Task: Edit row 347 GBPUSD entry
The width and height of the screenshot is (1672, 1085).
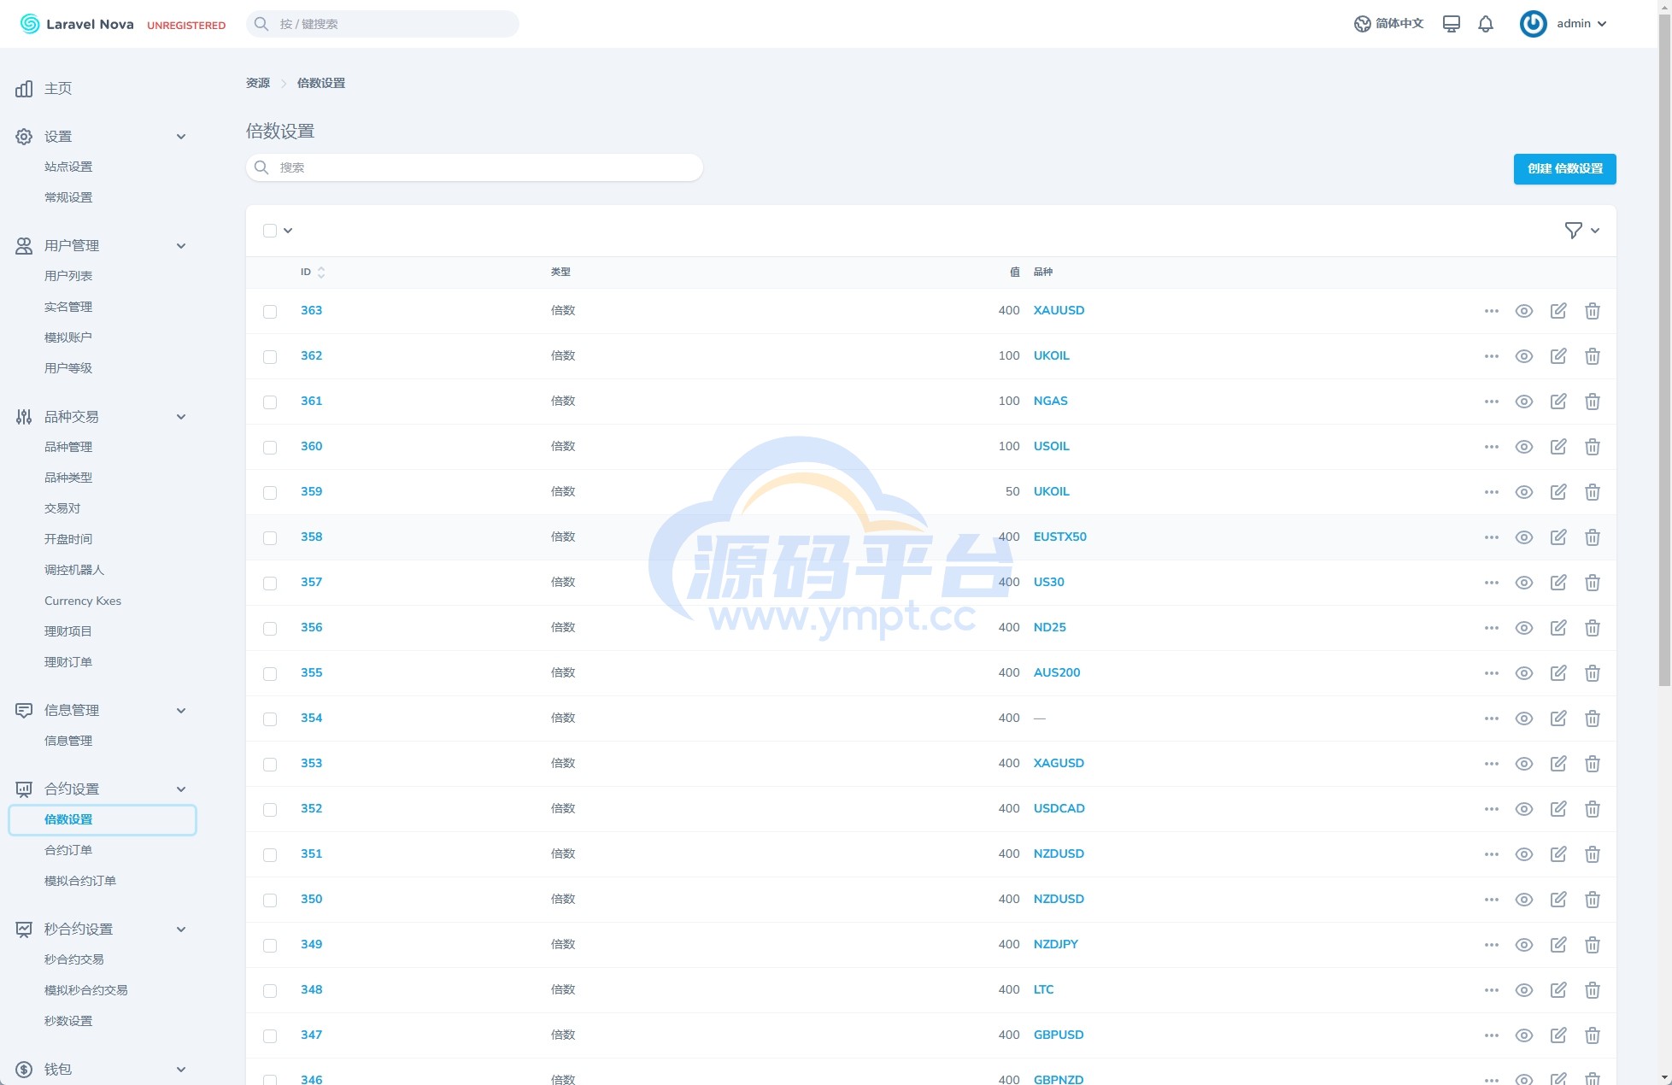Action: coord(1558,1035)
